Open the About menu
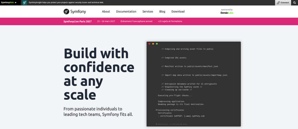 [106, 12]
